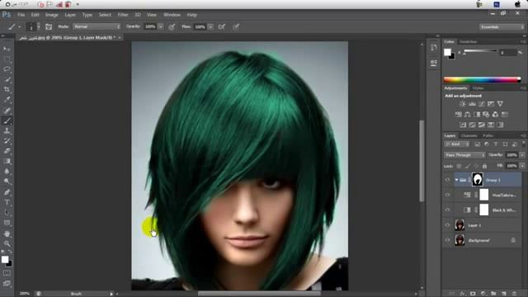Lock all attributes of layer
This screenshot has width=528, height=297.
click(484, 166)
